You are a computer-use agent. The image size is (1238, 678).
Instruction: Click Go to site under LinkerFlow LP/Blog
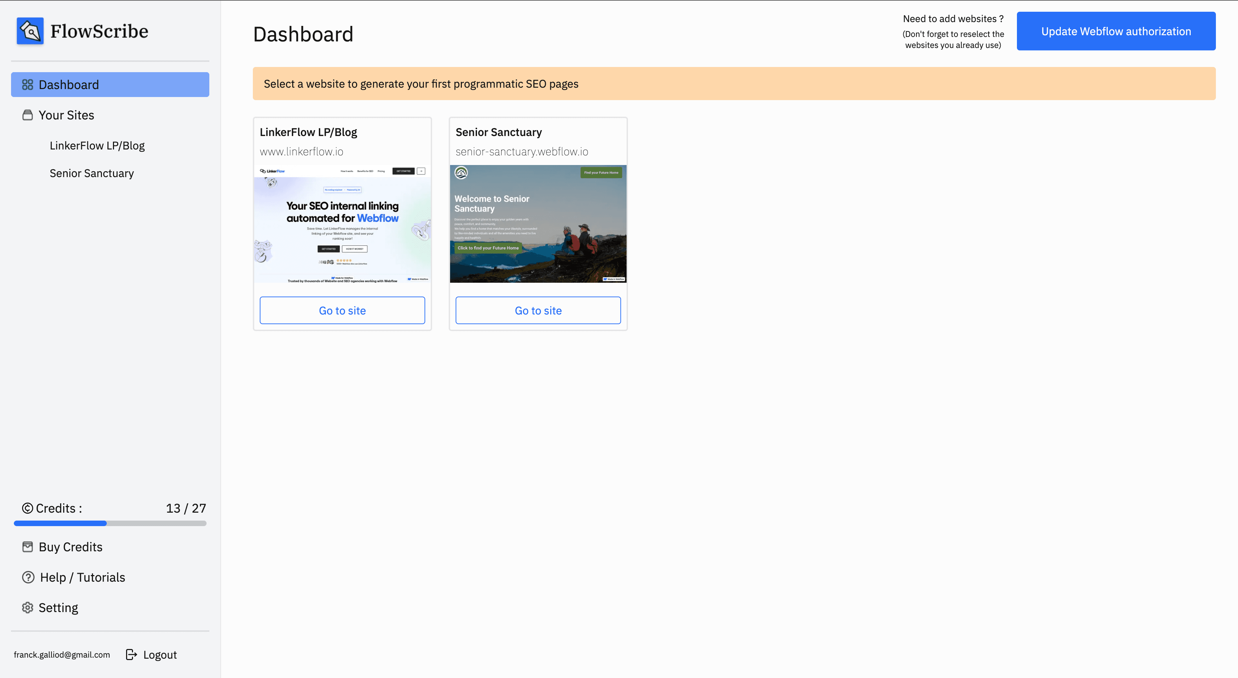click(342, 310)
